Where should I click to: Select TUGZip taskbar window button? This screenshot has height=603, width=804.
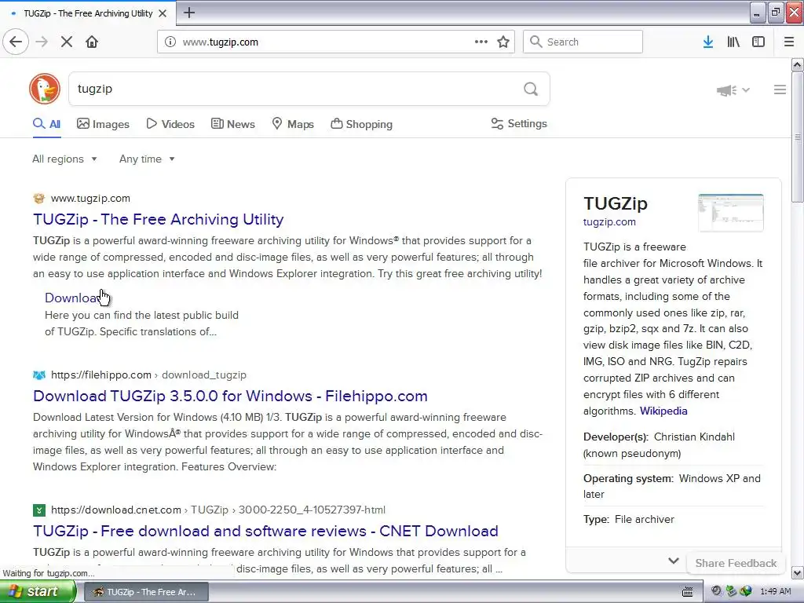point(146,592)
